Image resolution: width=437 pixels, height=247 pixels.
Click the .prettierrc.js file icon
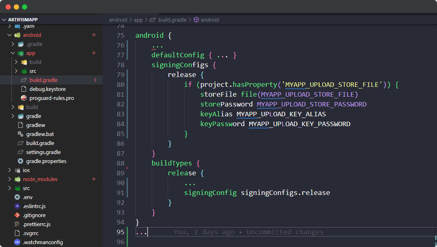click(17, 224)
